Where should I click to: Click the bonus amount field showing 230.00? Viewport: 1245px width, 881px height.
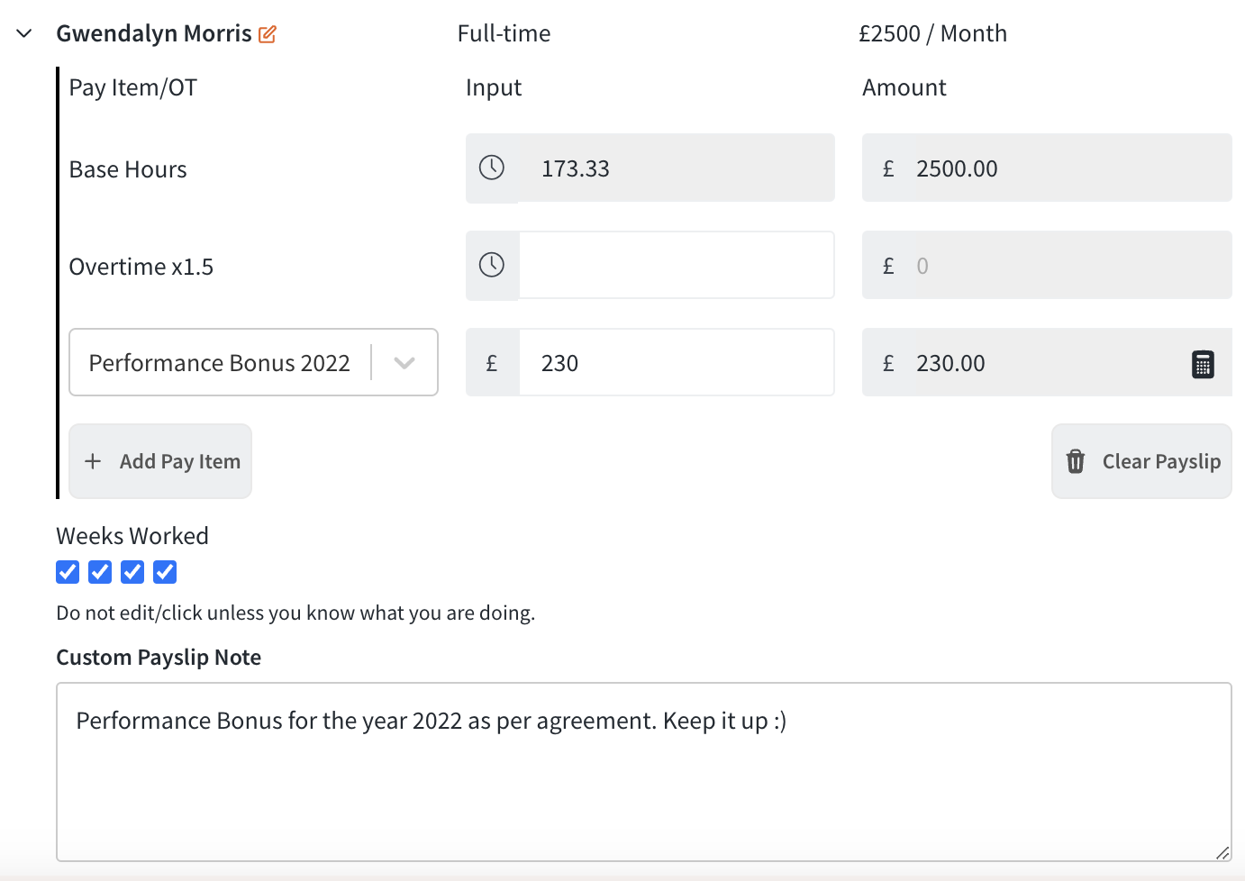coord(1047,362)
